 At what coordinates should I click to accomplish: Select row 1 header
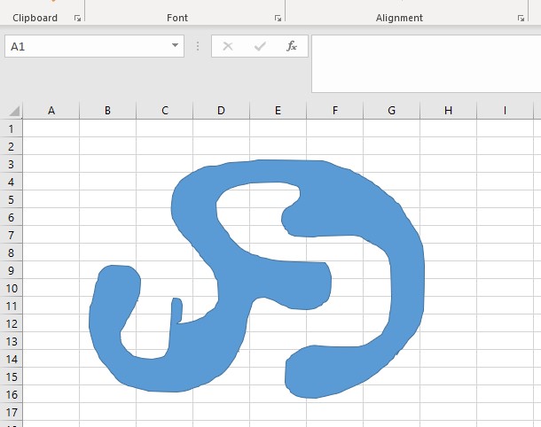(x=11, y=128)
